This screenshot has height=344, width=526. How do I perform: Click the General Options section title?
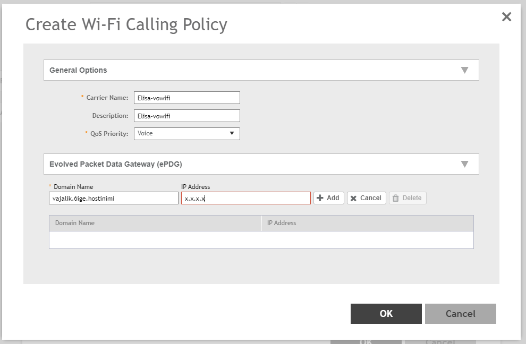coord(78,70)
